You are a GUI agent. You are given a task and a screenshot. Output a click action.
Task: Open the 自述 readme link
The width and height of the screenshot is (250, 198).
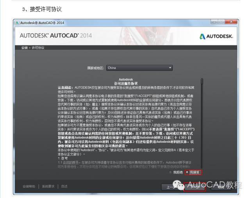tap(64, 186)
